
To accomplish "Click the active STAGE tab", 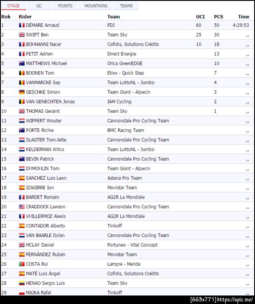I will click(x=14, y=6).
